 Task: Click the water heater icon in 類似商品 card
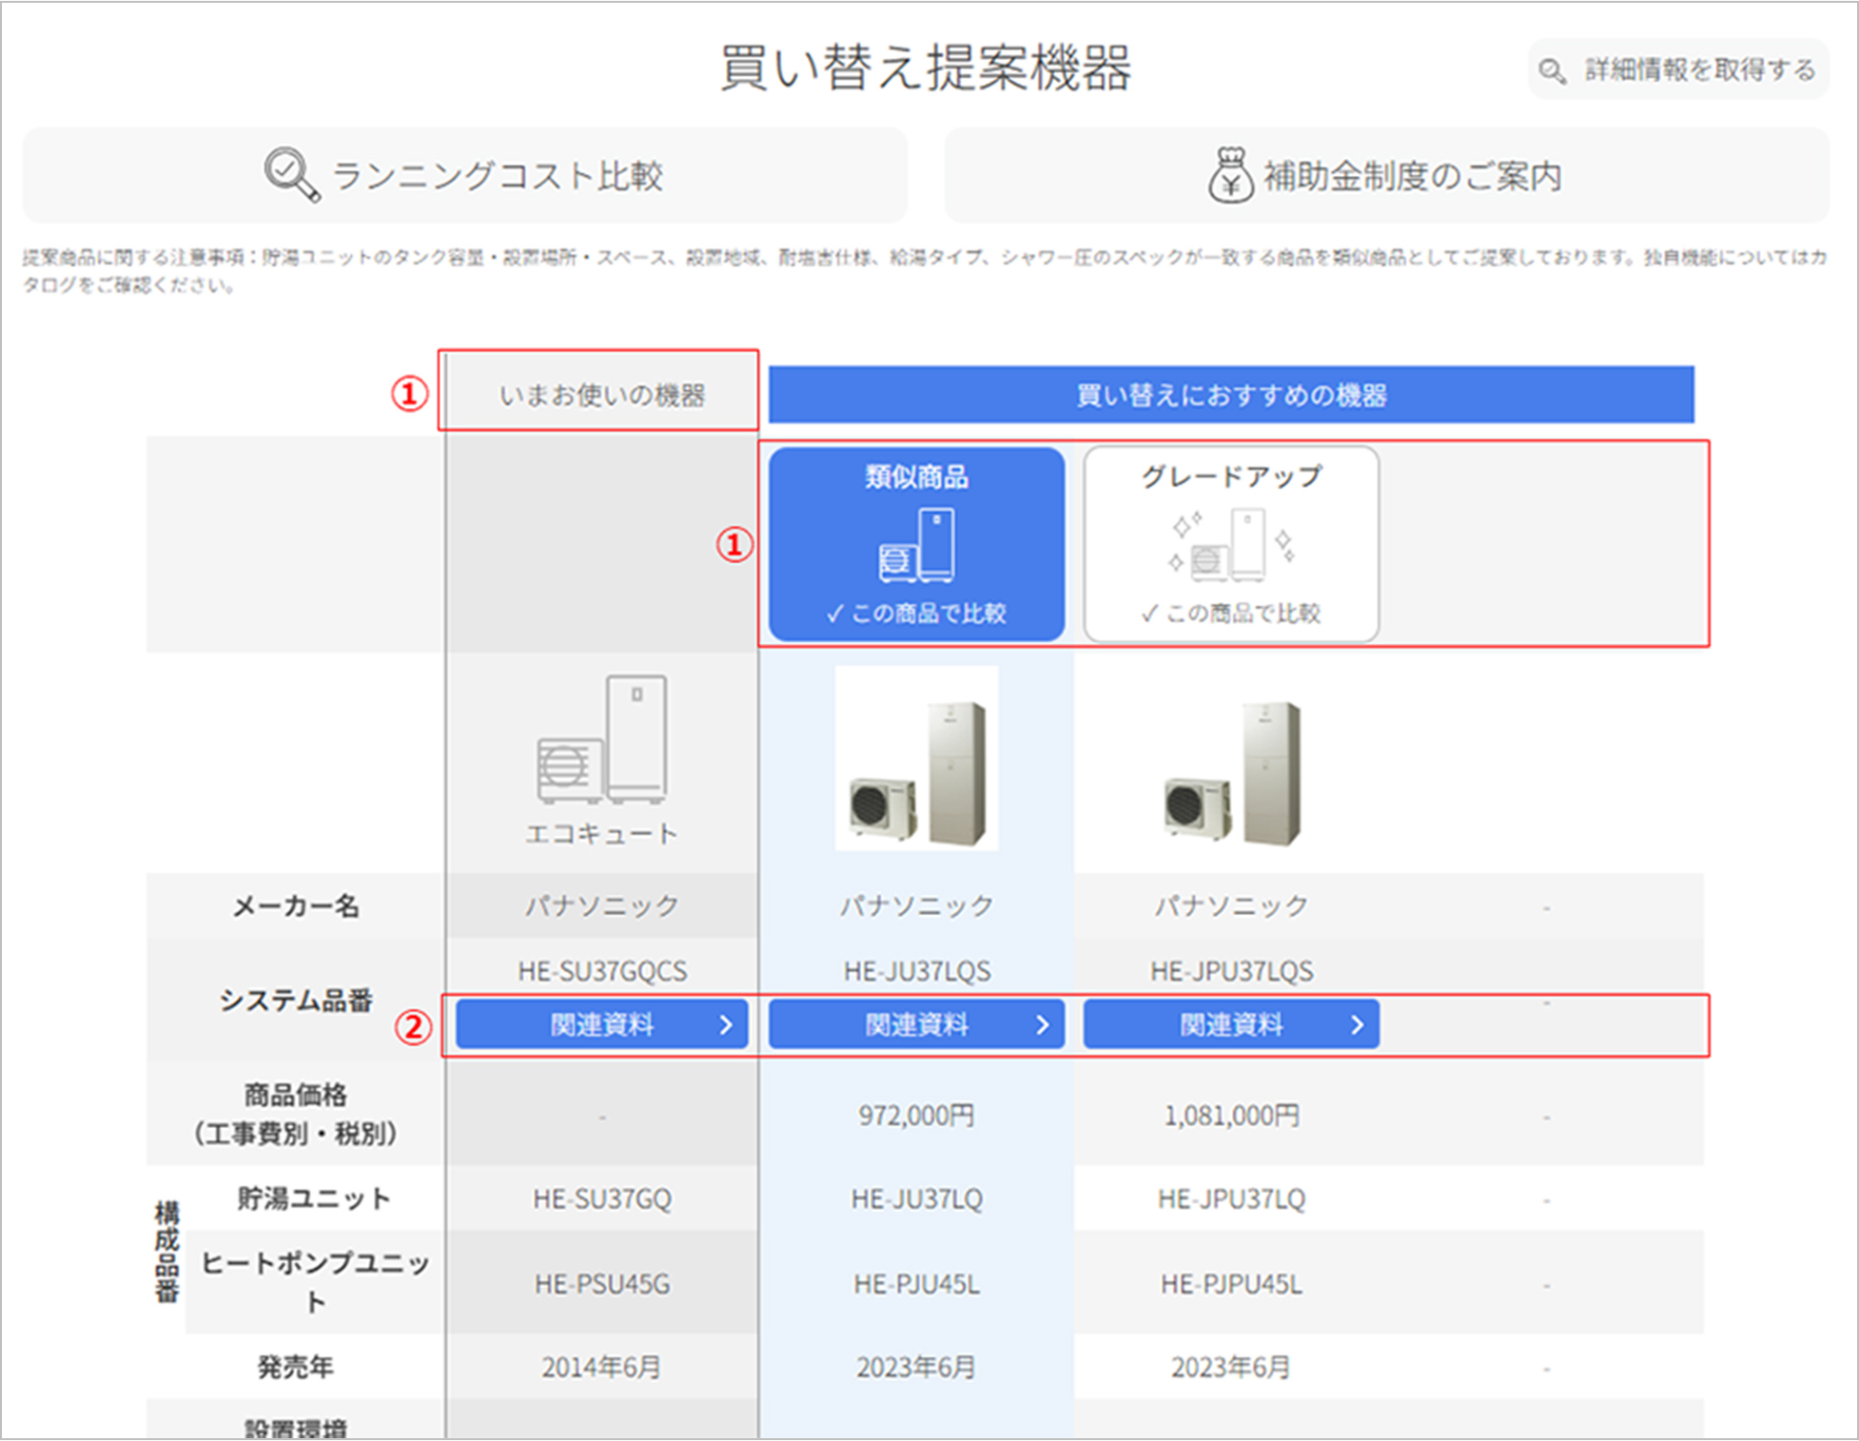coord(916,545)
